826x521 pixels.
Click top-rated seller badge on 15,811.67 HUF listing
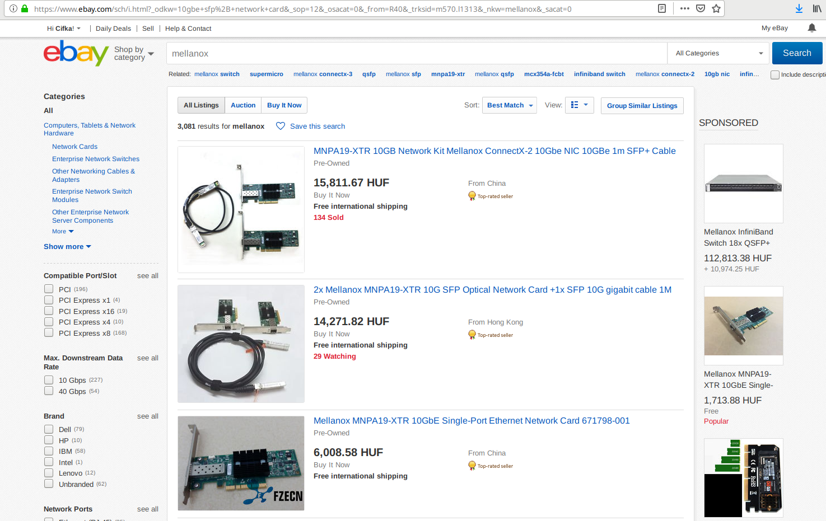pyautogui.click(x=491, y=196)
